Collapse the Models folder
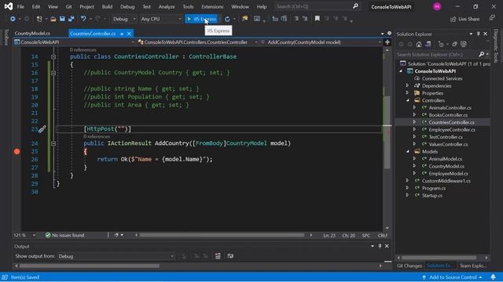 [408, 151]
